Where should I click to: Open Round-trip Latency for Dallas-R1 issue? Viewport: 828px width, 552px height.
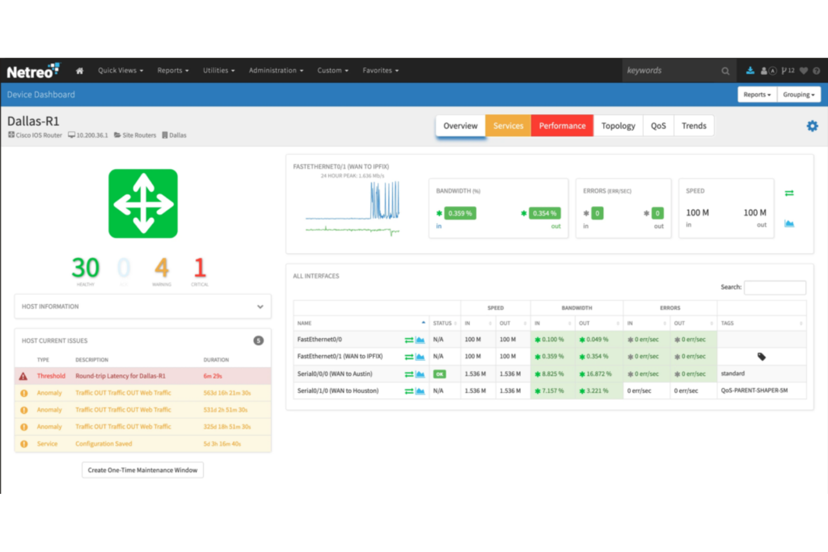120,376
